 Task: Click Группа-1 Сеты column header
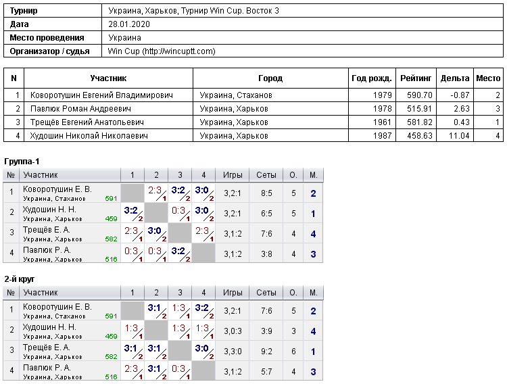pos(266,175)
